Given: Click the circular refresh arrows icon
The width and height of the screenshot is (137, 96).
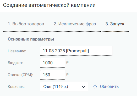Looking at the screenshot, I should (x=95, y=87).
